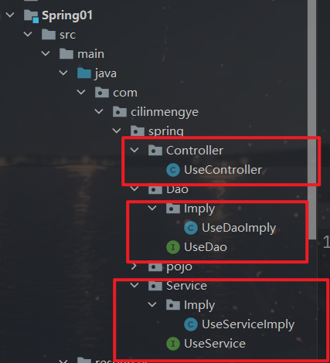Click the UseDao interface icon
This screenshot has width=330, height=363.
point(173,247)
